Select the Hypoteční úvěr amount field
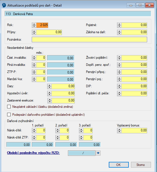The width and height of the screenshot is (157, 172). coord(63,93)
